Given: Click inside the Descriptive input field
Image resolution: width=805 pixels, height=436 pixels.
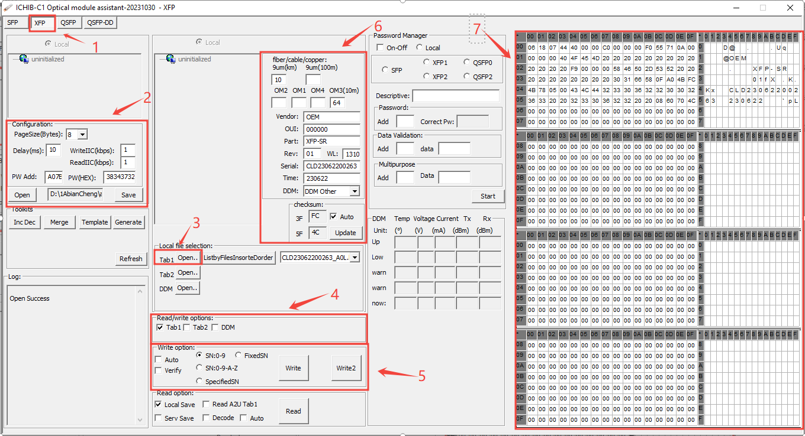Looking at the screenshot, I should click(455, 96).
